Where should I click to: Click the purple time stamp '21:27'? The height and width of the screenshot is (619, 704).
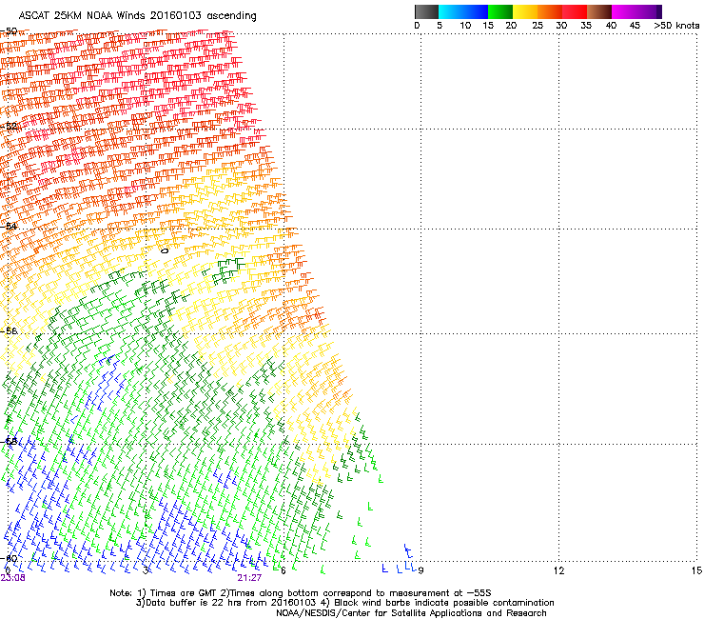pyautogui.click(x=249, y=578)
